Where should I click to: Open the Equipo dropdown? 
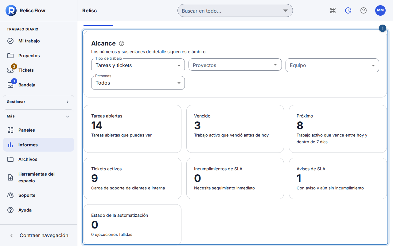[x=332, y=65]
